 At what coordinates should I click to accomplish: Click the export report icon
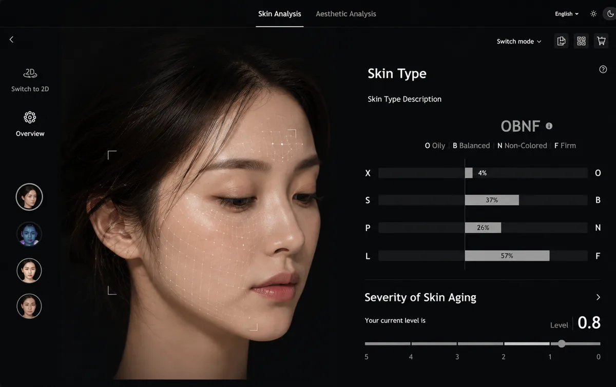tap(561, 42)
